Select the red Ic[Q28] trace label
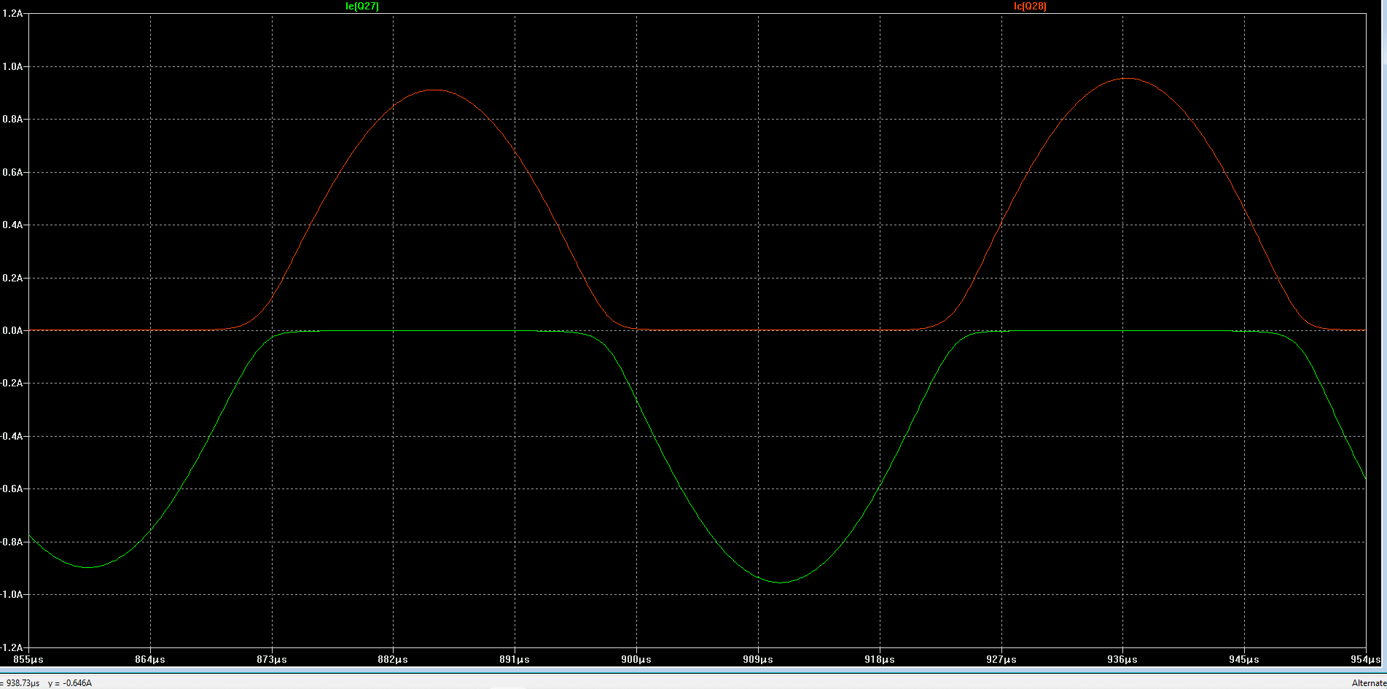The height and width of the screenshot is (689, 1387). pos(1030,6)
